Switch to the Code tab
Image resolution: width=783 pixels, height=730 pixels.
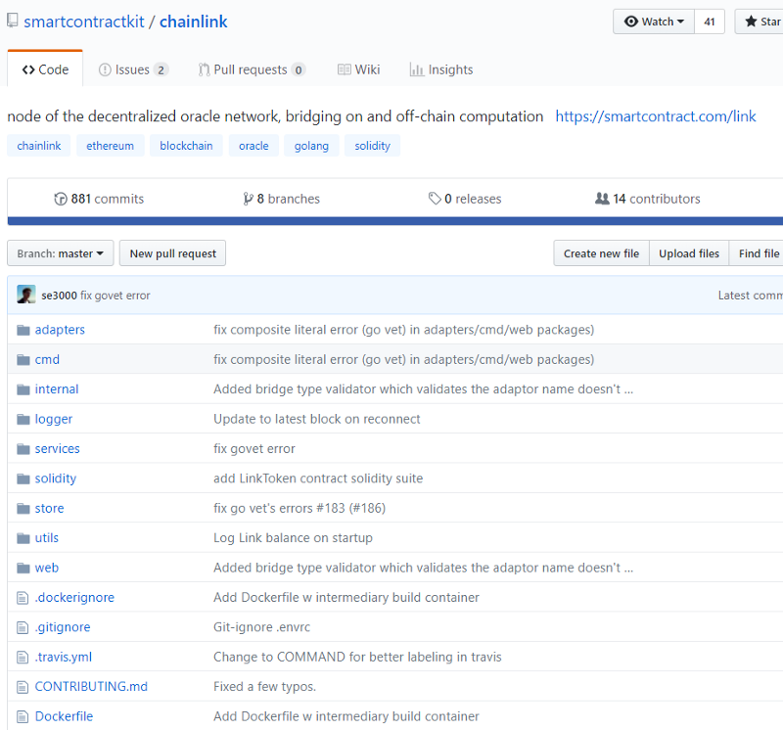pos(45,69)
